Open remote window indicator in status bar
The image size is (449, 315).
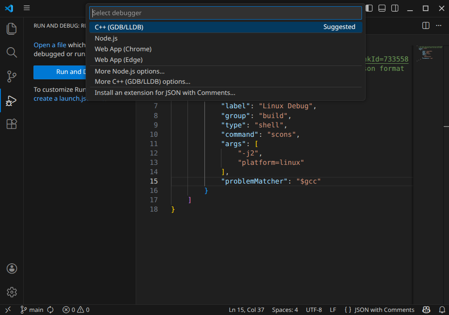[8, 310]
